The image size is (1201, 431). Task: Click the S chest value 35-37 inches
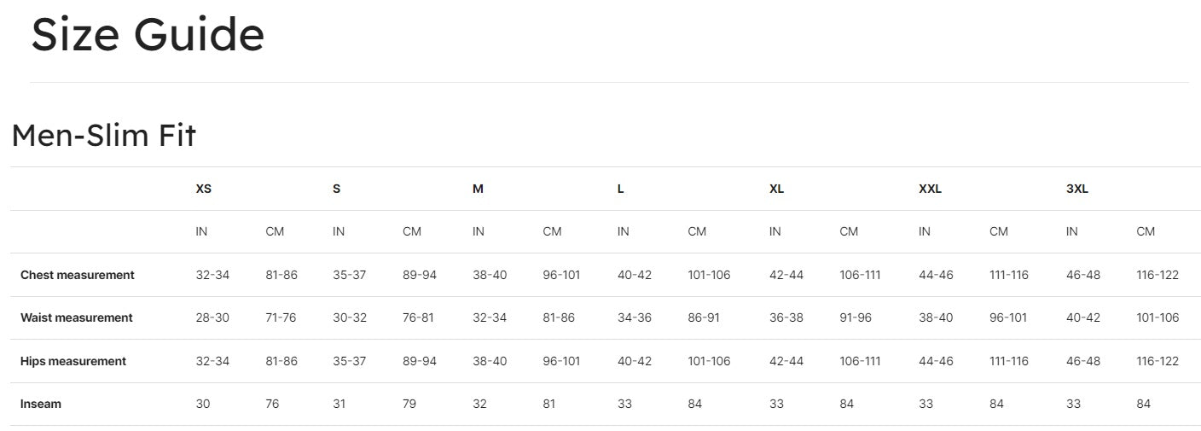(x=349, y=275)
